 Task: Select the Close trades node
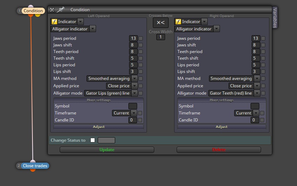[x=35, y=166]
